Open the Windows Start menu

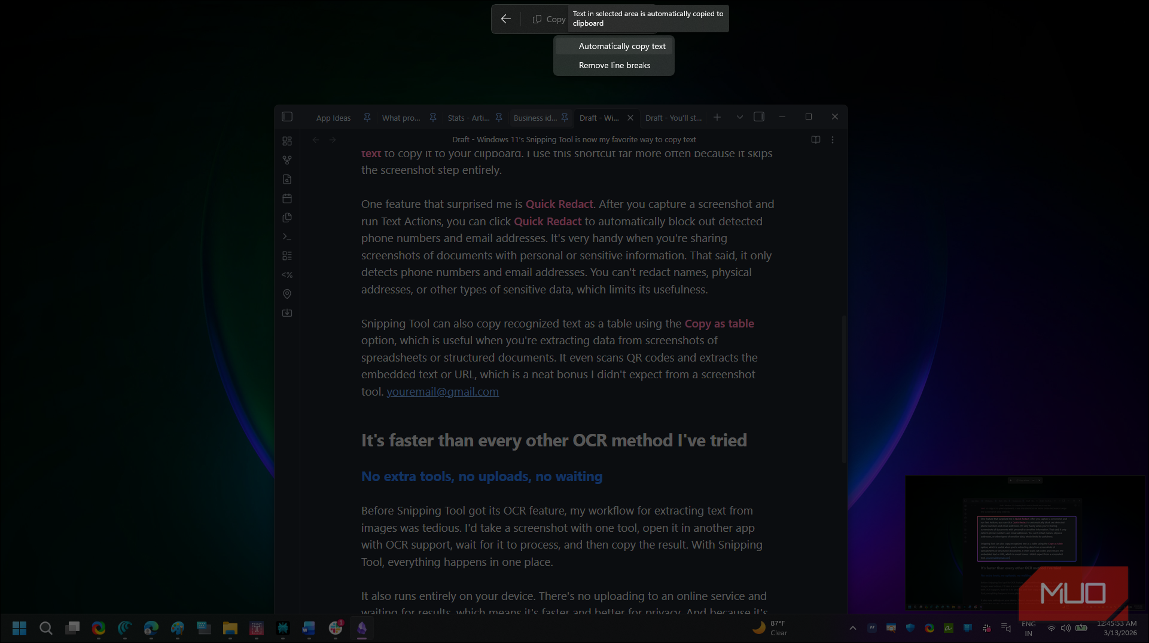pyautogui.click(x=19, y=628)
